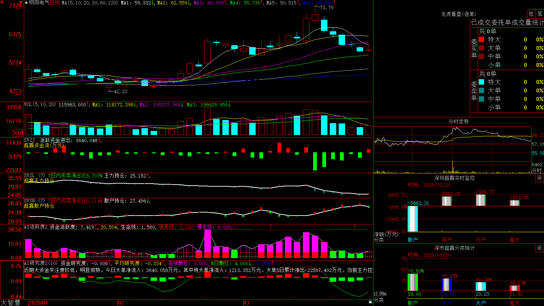Click the 小单 row under 委买单

(511, 65)
